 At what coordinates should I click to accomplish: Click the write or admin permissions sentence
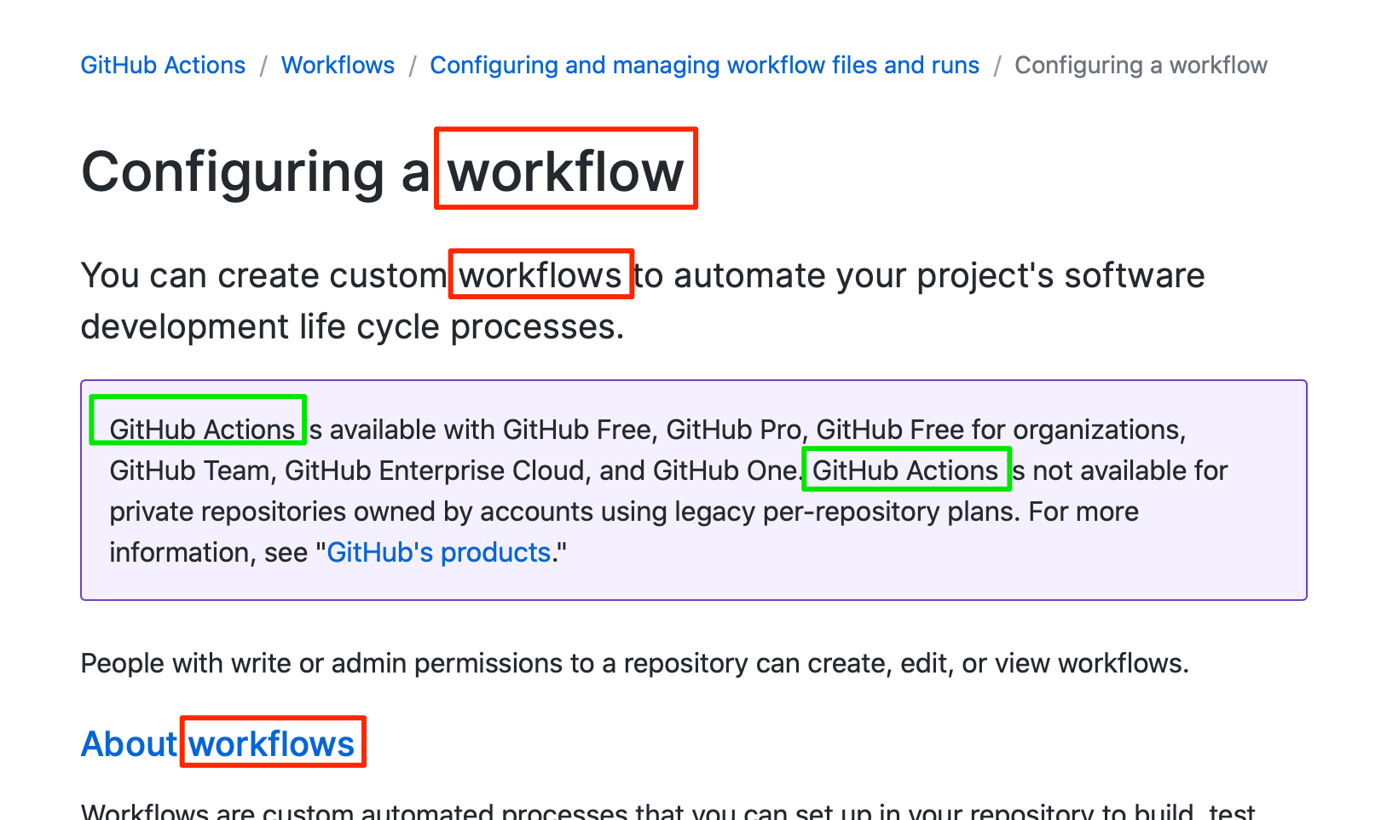point(634,663)
